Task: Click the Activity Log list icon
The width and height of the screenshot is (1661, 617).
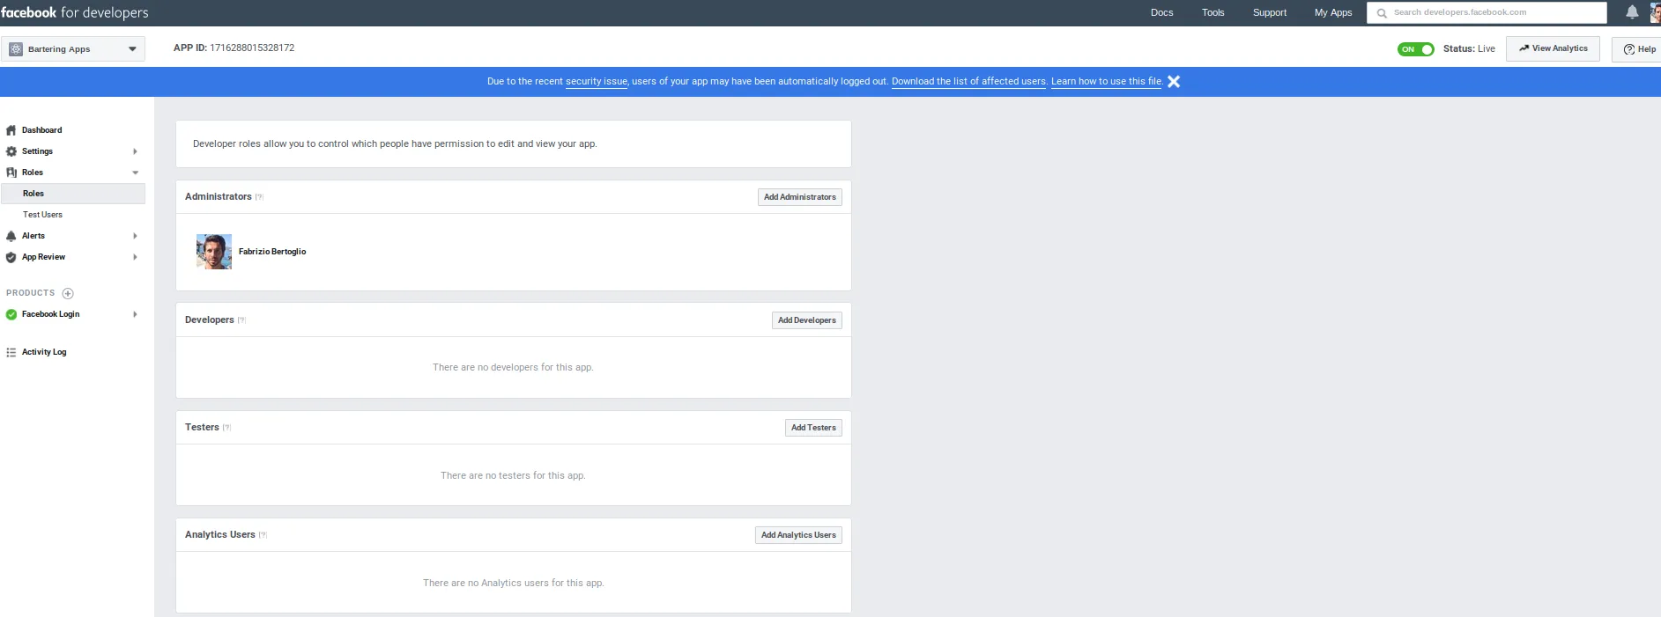Action: coord(11,352)
